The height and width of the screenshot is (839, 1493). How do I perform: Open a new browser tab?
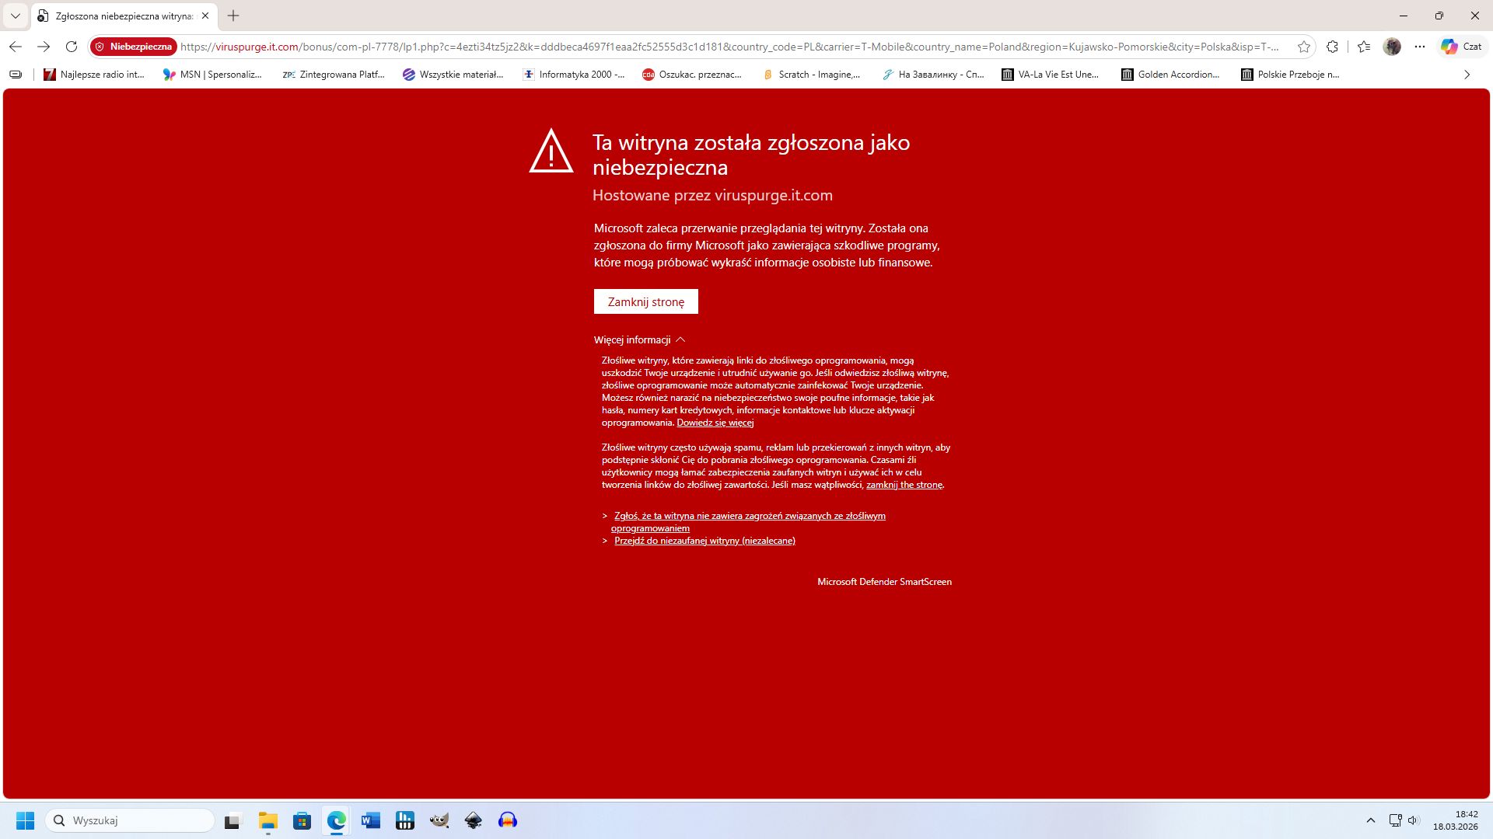pos(233,16)
